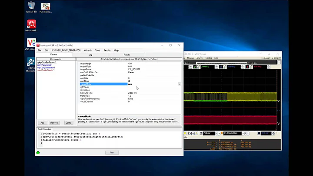
Task: Click the Introspect ESP title bar icon
Action: tap(38, 45)
